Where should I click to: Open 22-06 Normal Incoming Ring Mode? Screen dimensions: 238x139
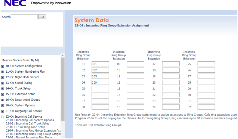[29, 137]
